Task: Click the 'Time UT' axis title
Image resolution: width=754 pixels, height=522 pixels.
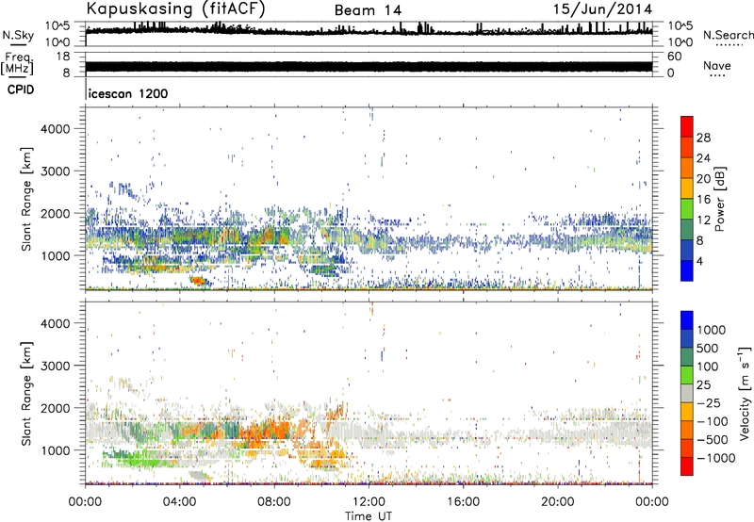Action: click(x=369, y=516)
